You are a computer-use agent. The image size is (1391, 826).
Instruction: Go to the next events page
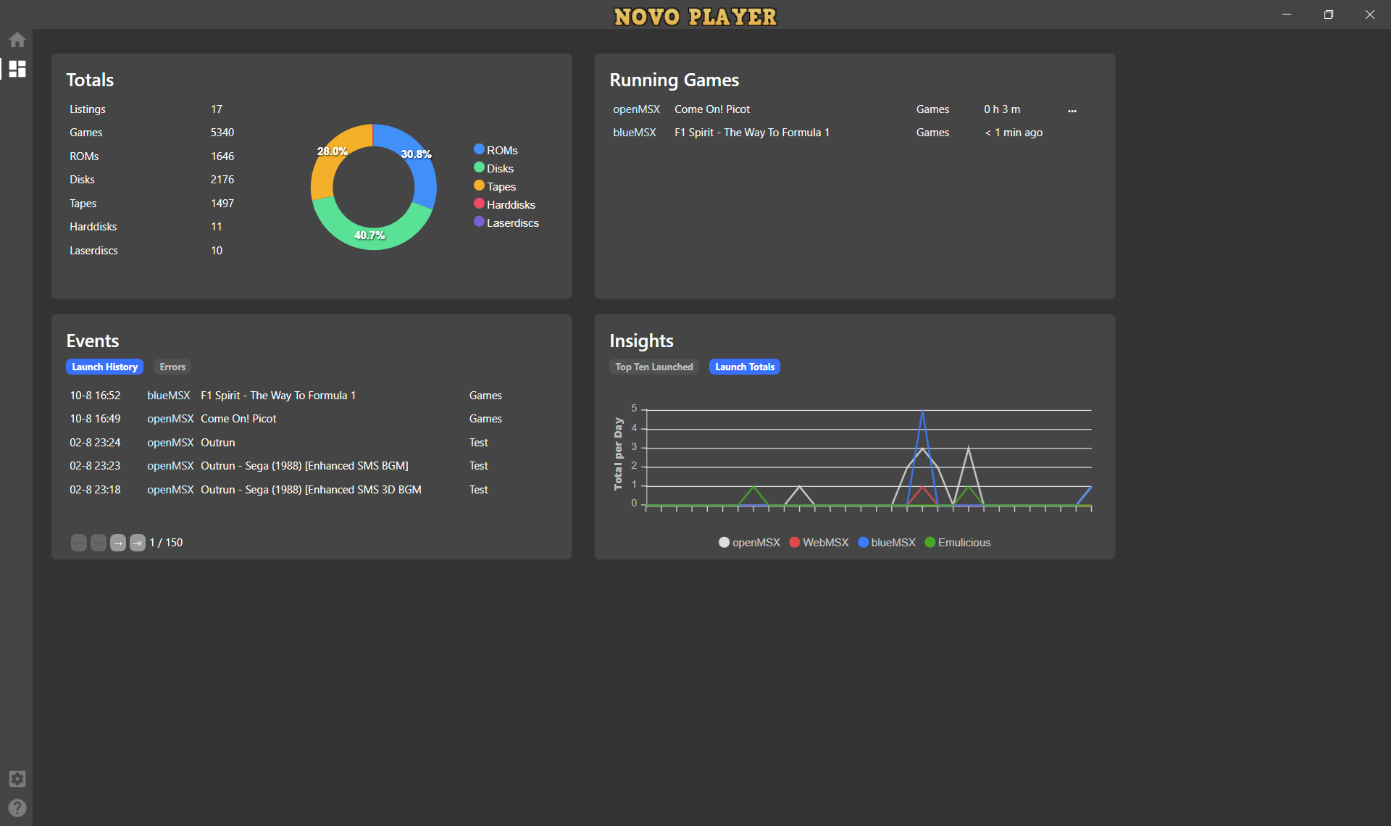tap(118, 543)
